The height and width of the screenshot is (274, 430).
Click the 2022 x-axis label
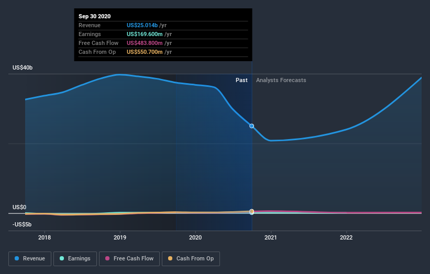point(346,237)
